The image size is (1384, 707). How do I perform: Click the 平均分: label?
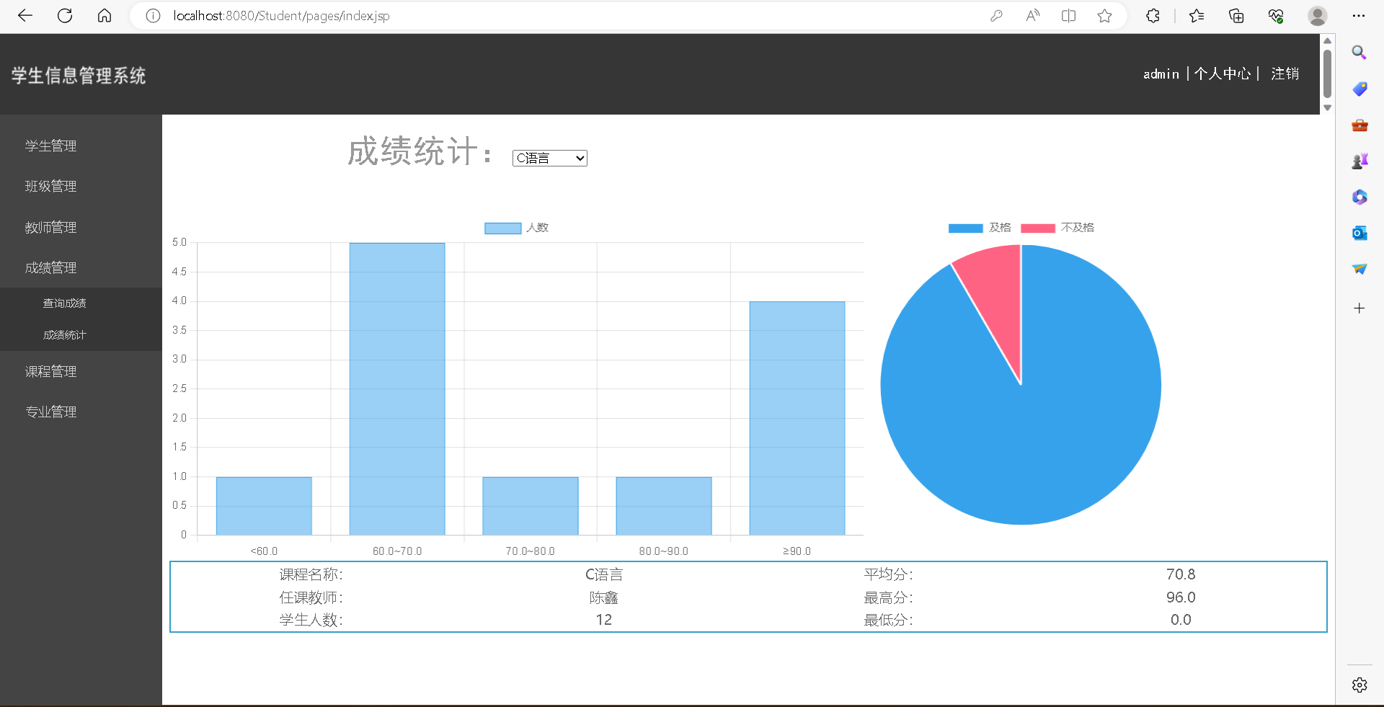coord(889,574)
